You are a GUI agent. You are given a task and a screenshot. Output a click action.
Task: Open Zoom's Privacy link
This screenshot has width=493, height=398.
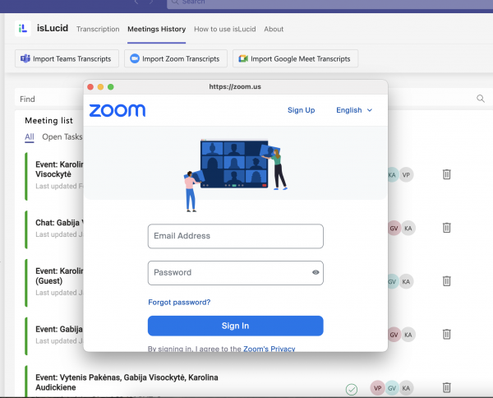tap(270, 349)
